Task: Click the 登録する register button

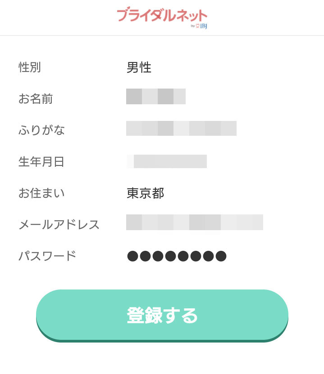Action: pyautogui.click(x=162, y=315)
